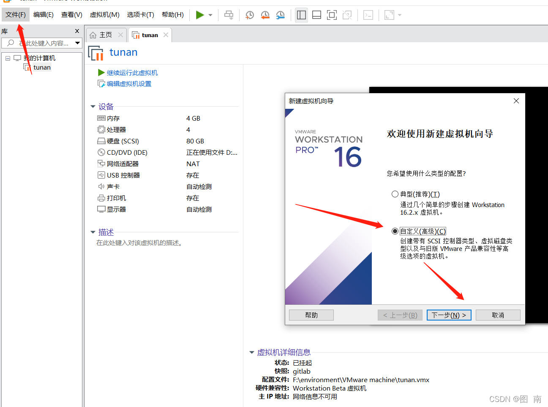Close the 库 library panel

(77, 31)
